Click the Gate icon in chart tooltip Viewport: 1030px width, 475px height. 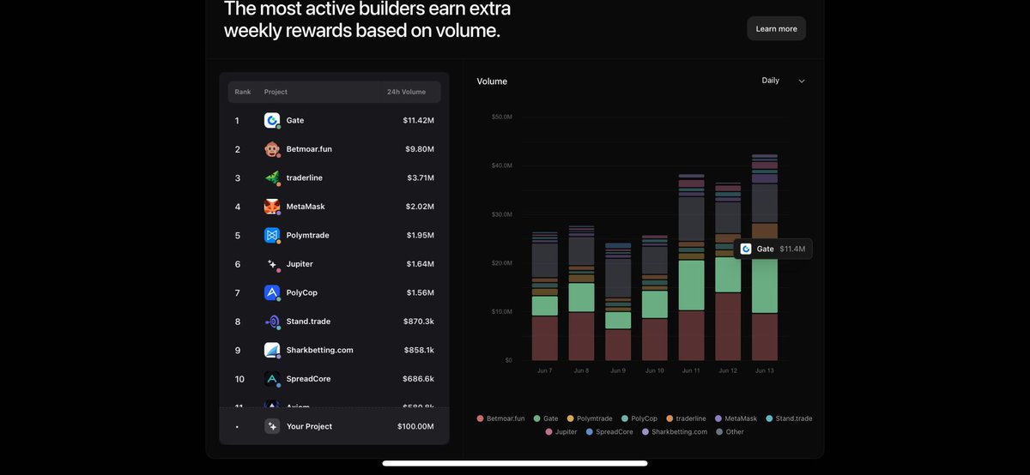tap(746, 249)
